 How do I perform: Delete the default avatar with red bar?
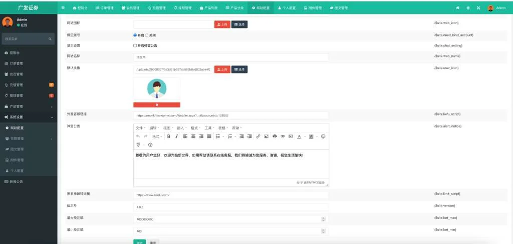[157, 105]
